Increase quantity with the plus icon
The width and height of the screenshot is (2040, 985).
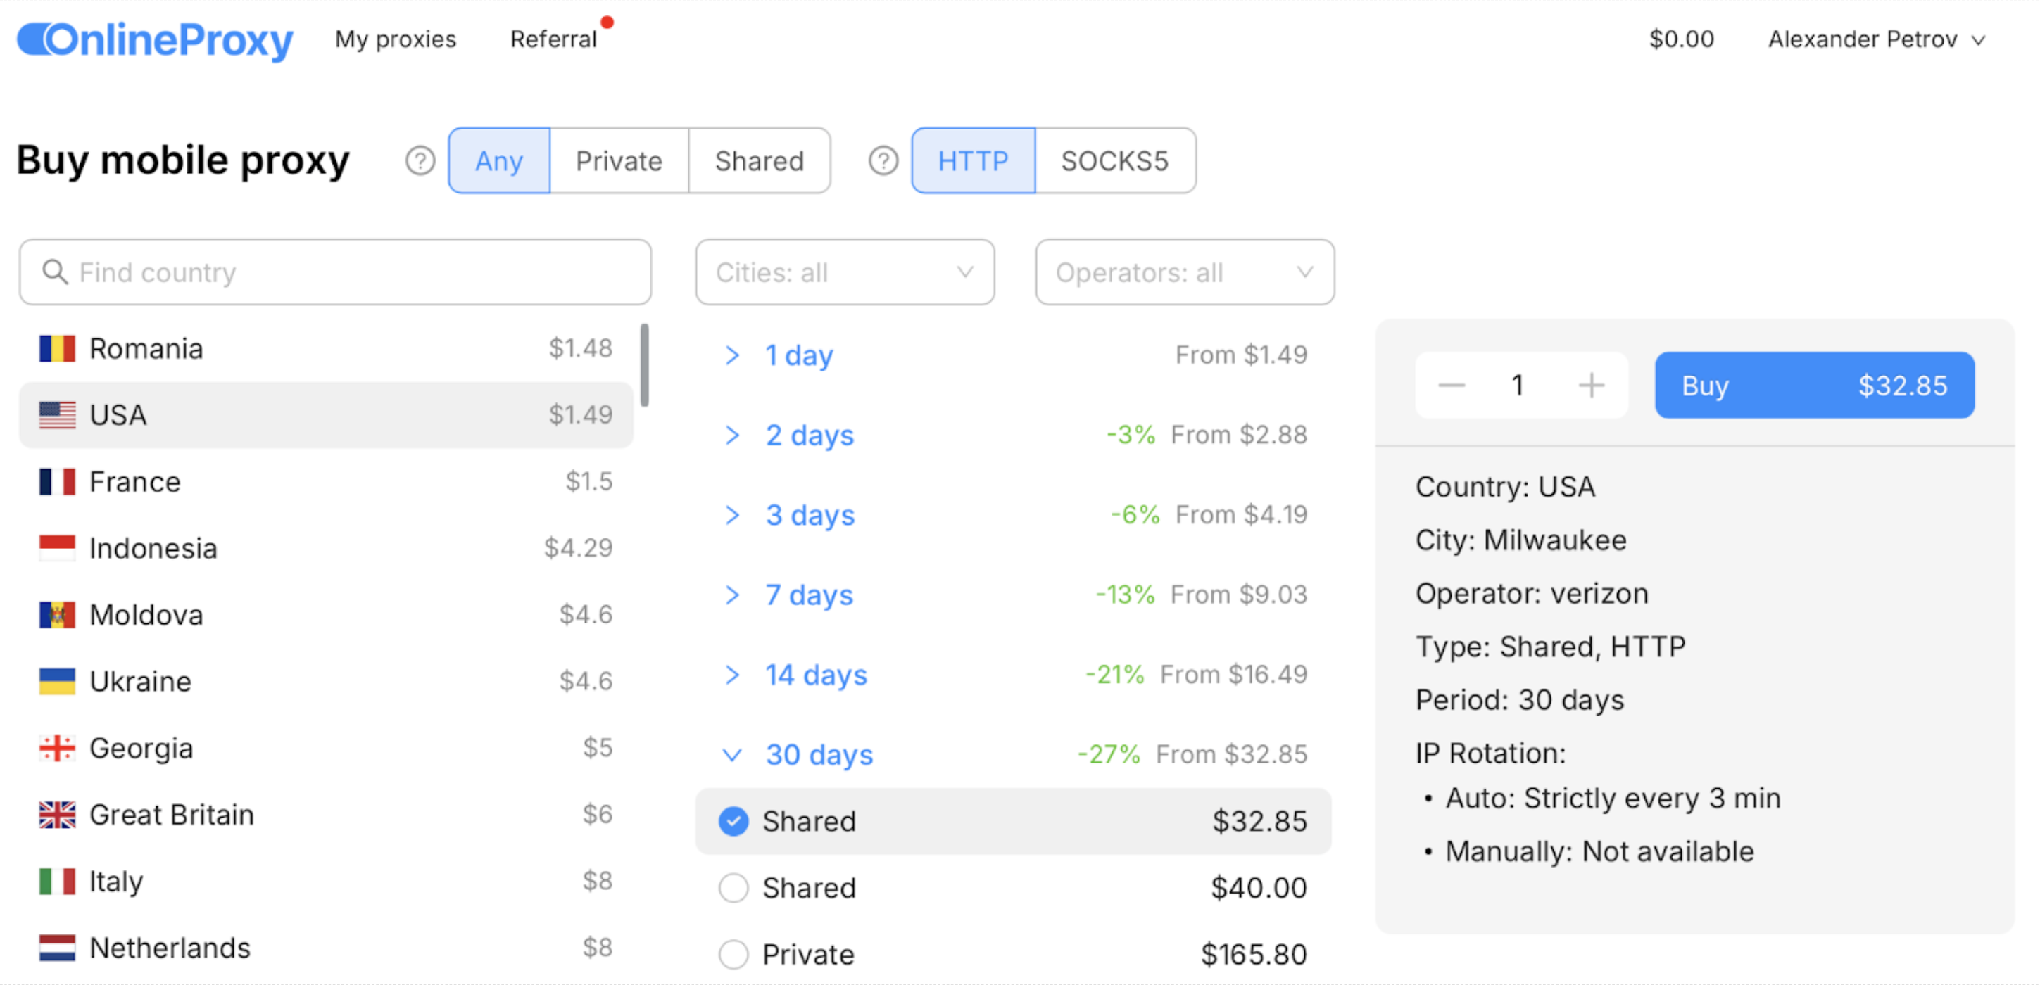tap(1590, 386)
